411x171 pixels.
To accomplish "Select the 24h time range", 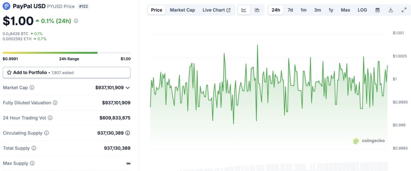I will pos(276,10).
